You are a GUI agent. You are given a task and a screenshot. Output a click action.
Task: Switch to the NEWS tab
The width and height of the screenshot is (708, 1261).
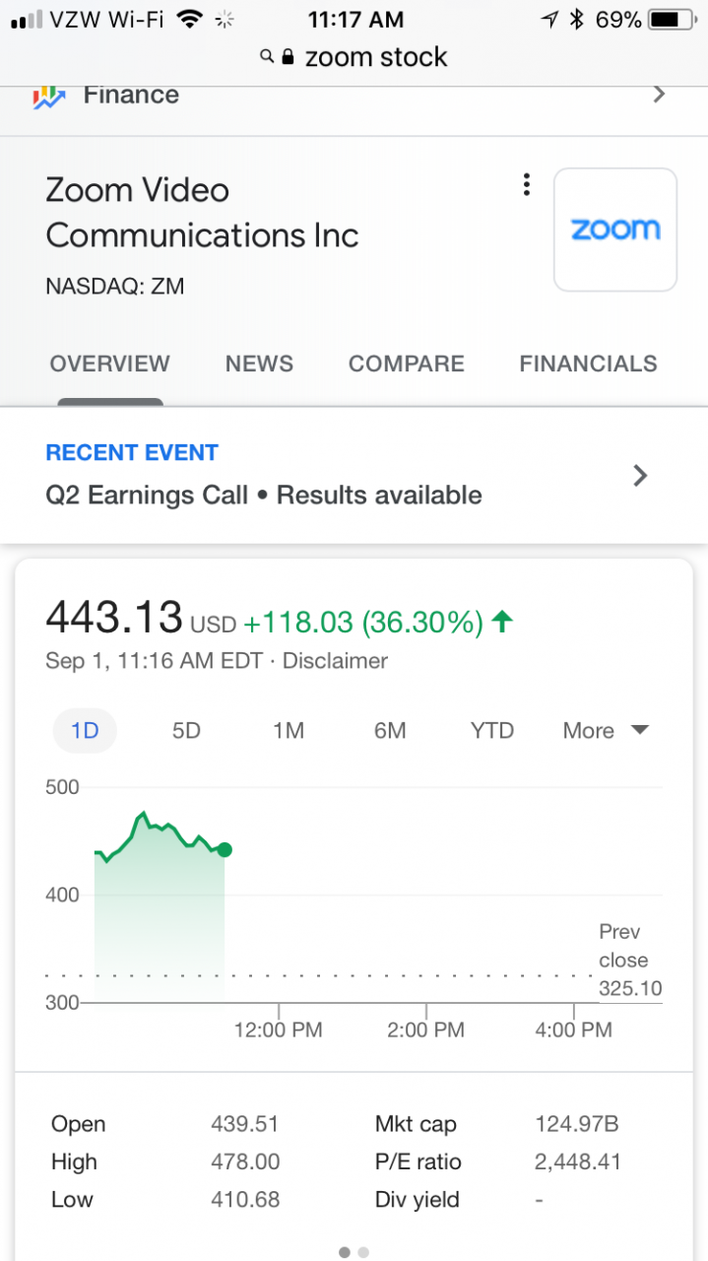tap(259, 364)
